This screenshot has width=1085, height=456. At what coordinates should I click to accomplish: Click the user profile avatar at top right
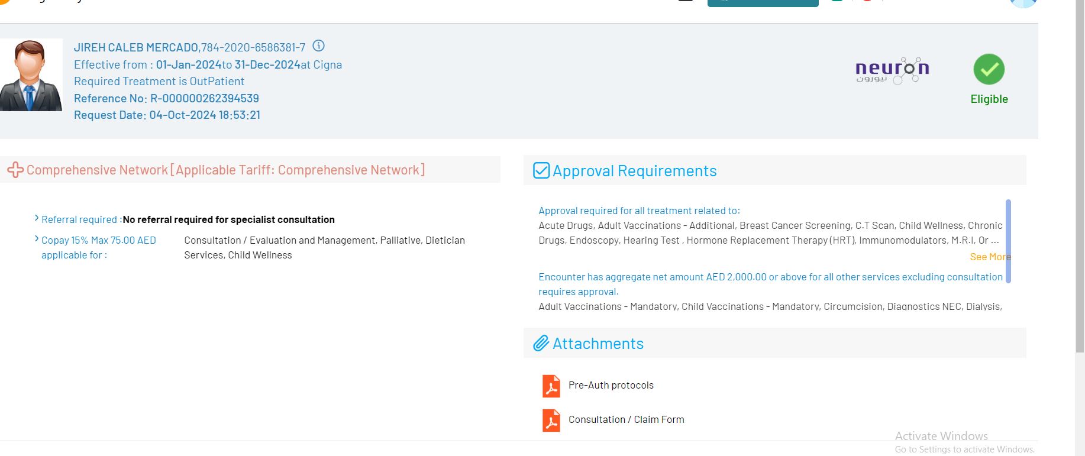click(x=1023, y=3)
